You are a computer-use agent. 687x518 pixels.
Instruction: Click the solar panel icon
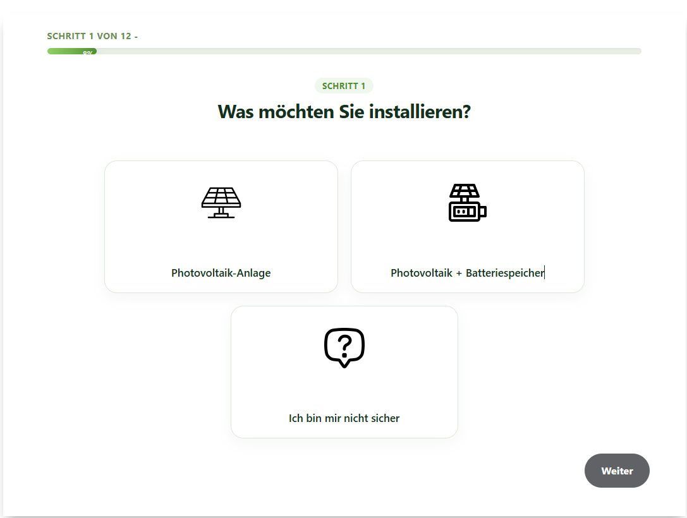(221, 203)
